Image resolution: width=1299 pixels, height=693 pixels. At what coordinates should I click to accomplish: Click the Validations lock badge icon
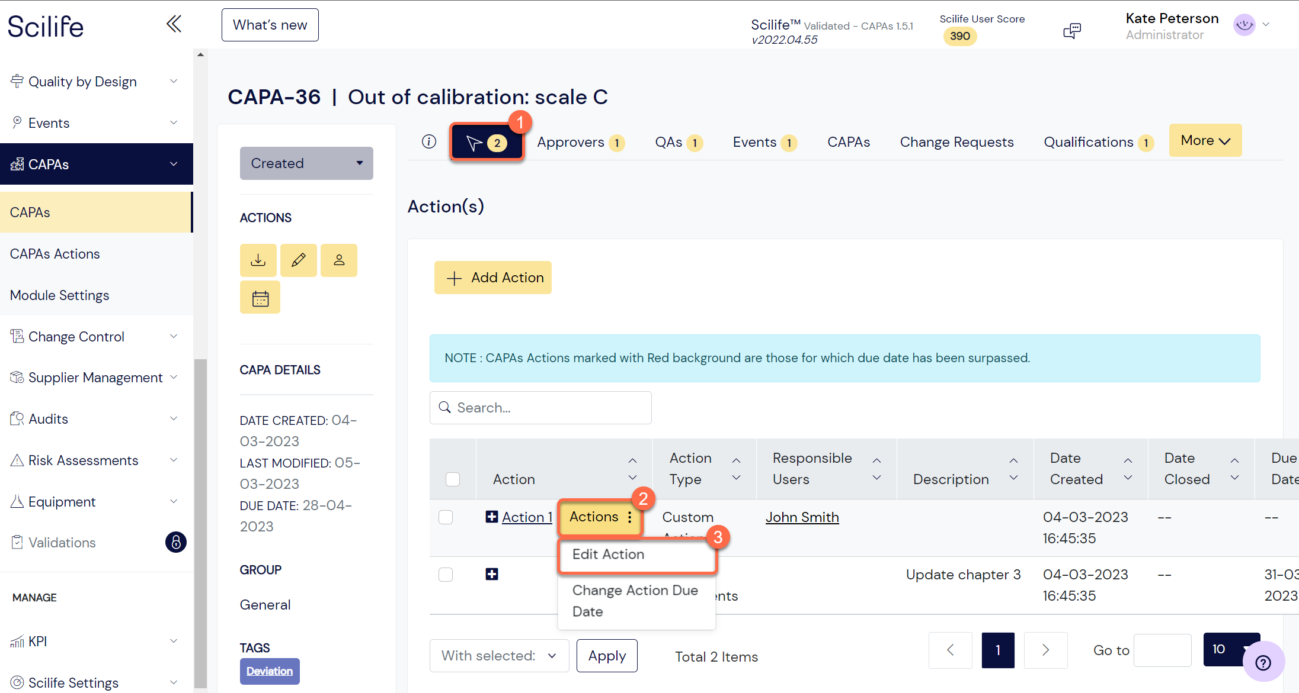[x=176, y=542]
